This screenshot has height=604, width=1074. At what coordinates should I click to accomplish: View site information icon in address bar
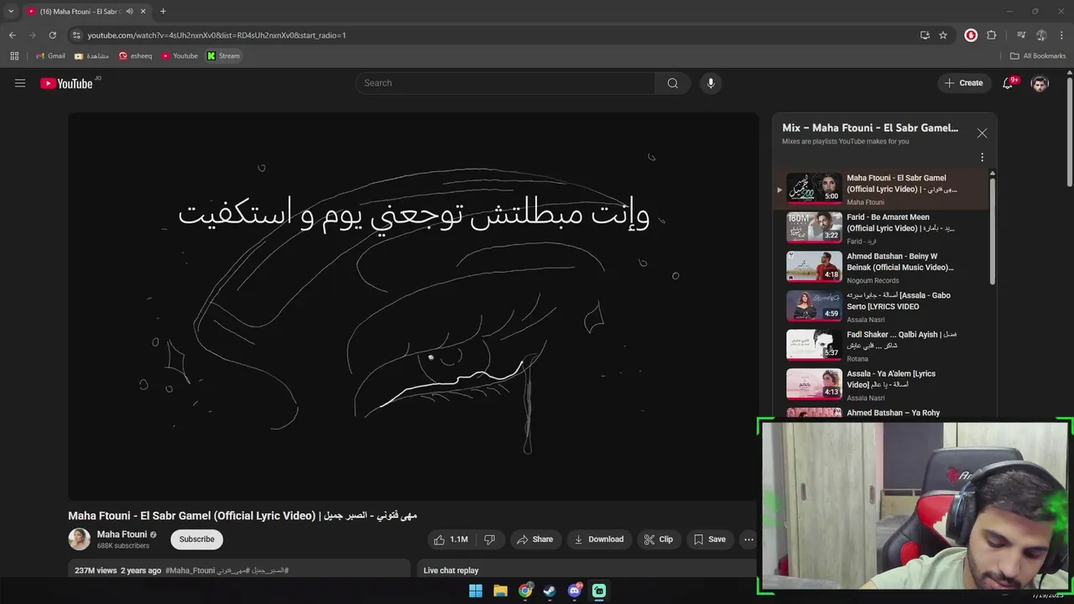pos(76,35)
